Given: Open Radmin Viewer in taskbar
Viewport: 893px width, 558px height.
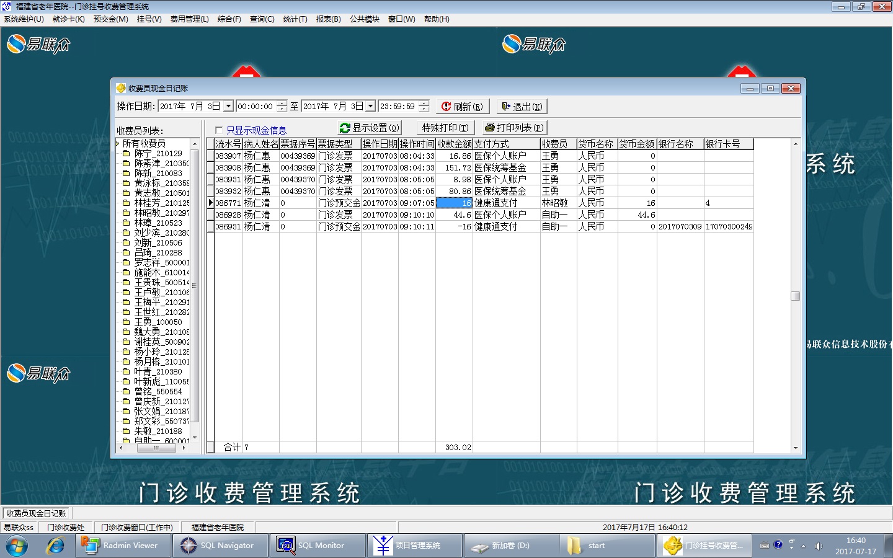Looking at the screenshot, I should [x=122, y=546].
